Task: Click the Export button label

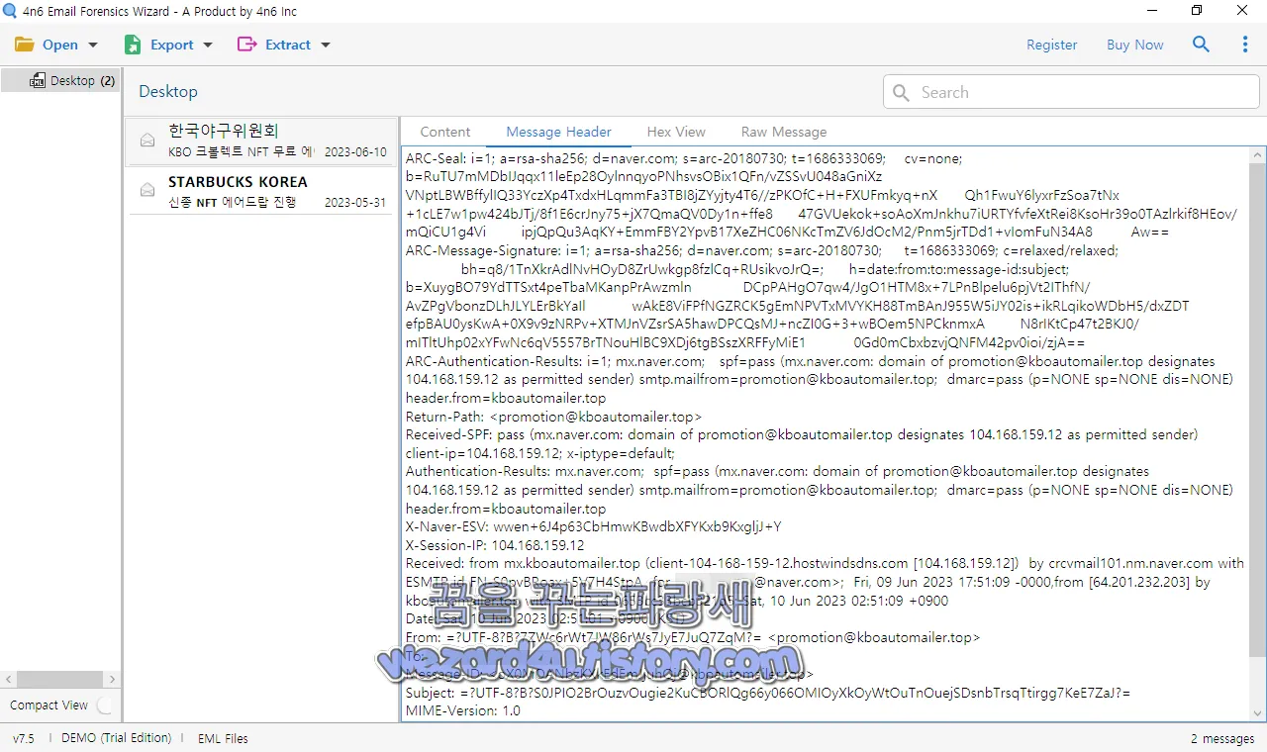Action: [172, 45]
